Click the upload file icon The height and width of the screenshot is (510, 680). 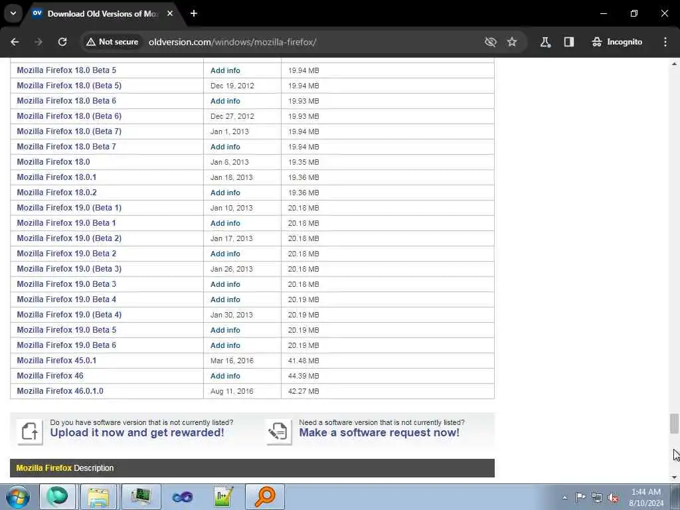(30, 432)
